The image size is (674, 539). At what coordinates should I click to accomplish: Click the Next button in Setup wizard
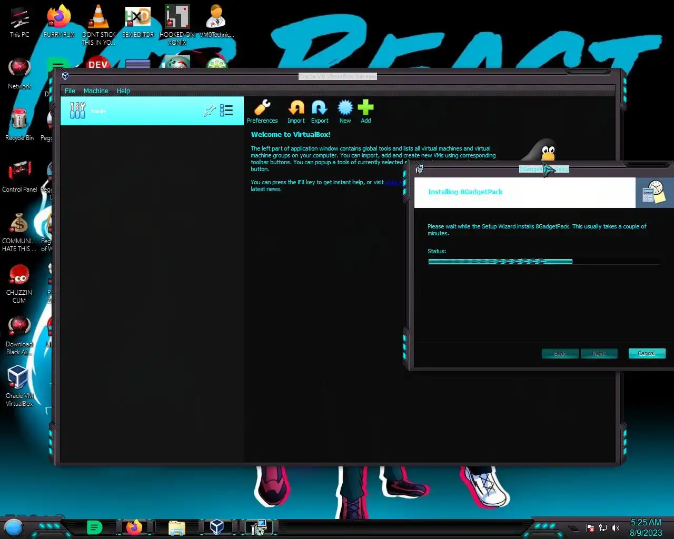(x=599, y=354)
